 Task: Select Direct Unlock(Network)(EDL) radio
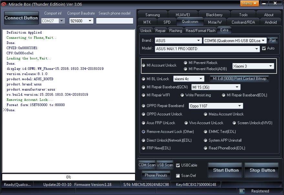coord(143,140)
